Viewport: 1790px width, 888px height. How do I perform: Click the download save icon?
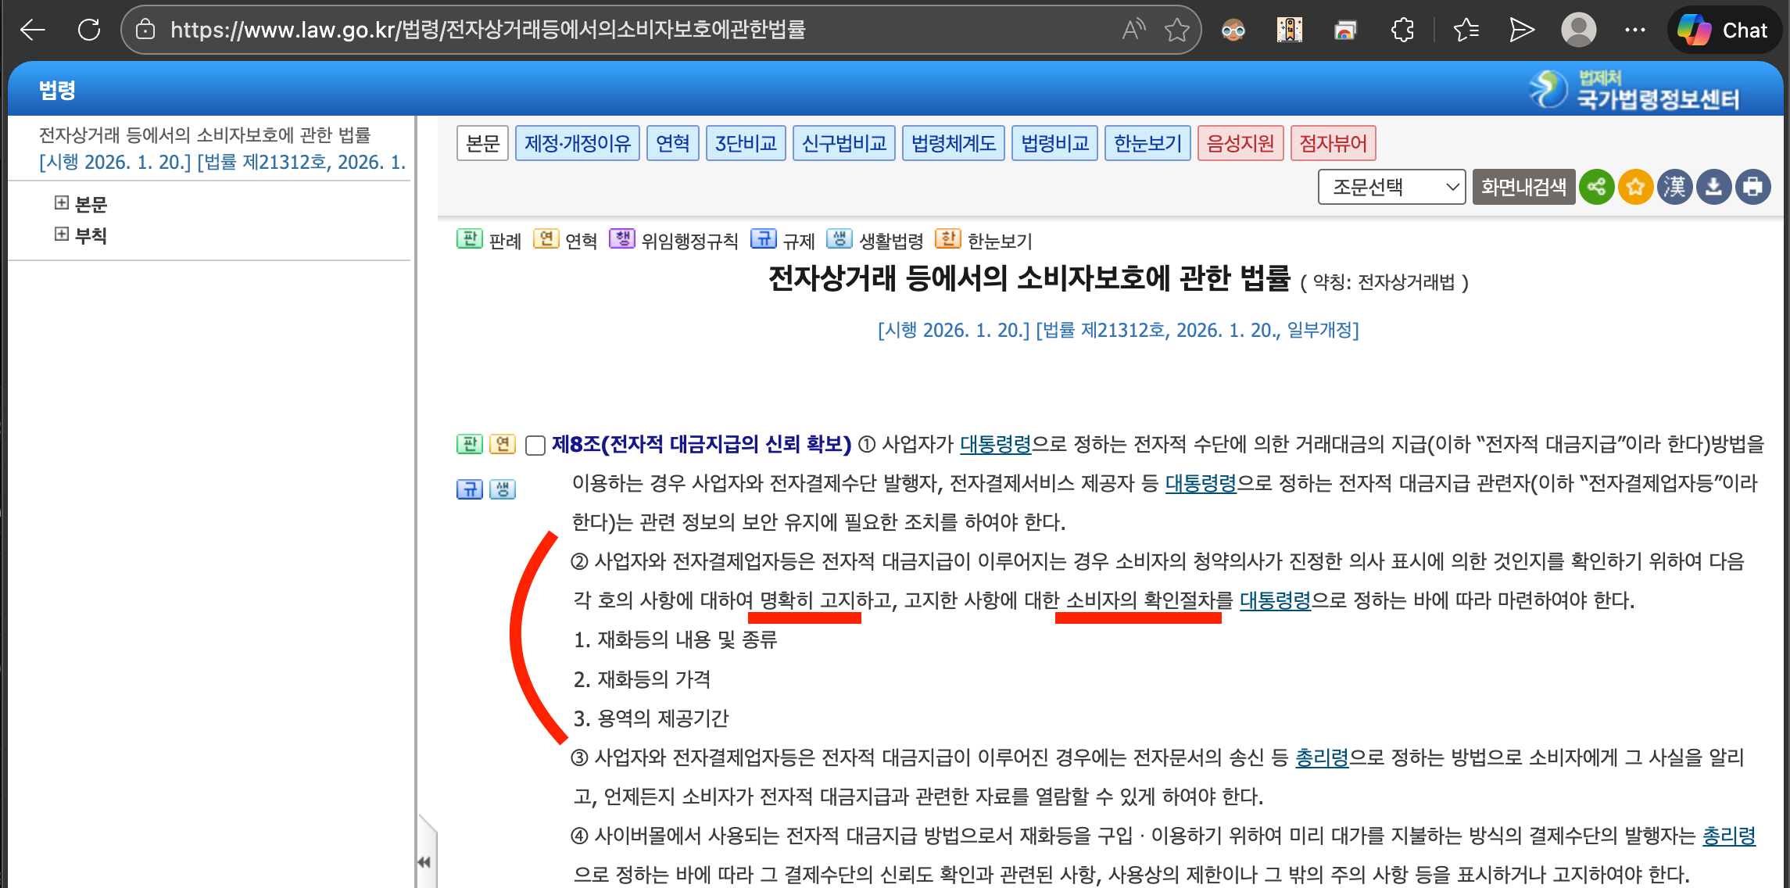1713,187
